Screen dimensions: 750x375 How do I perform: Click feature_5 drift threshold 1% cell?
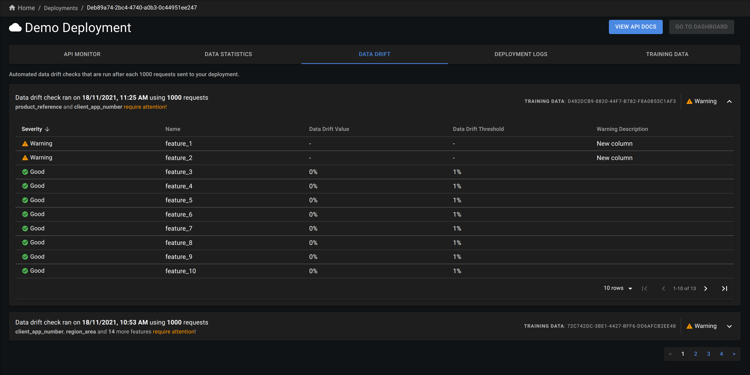pos(457,200)
